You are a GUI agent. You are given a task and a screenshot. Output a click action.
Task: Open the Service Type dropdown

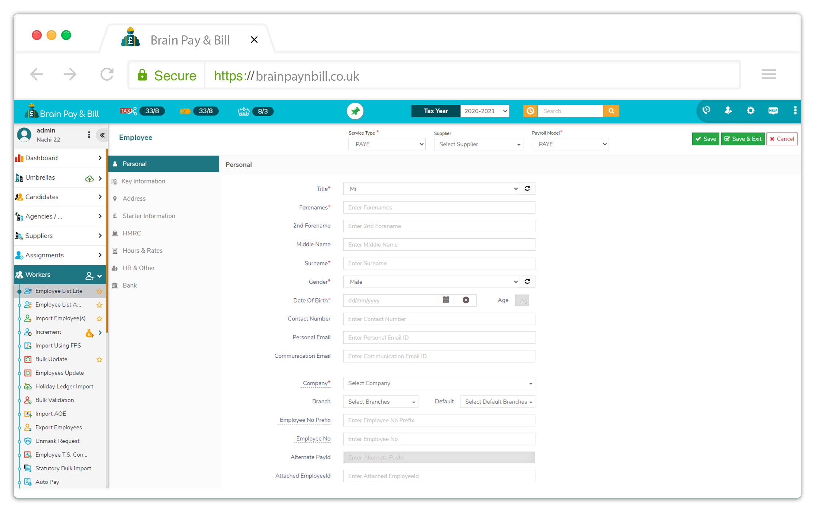(387, 144)
